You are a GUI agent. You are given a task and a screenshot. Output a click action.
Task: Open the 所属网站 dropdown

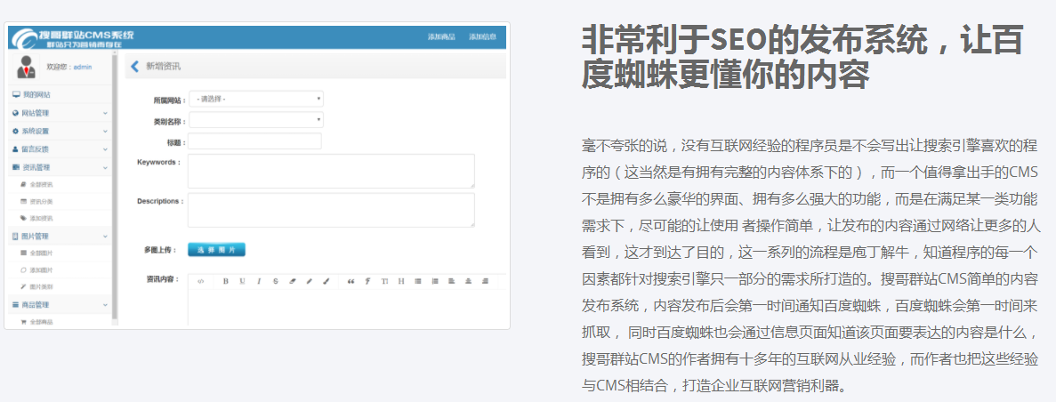(255, 99)
